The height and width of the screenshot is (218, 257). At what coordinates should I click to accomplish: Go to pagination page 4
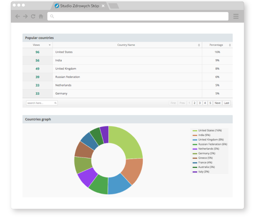pos(205,103)
